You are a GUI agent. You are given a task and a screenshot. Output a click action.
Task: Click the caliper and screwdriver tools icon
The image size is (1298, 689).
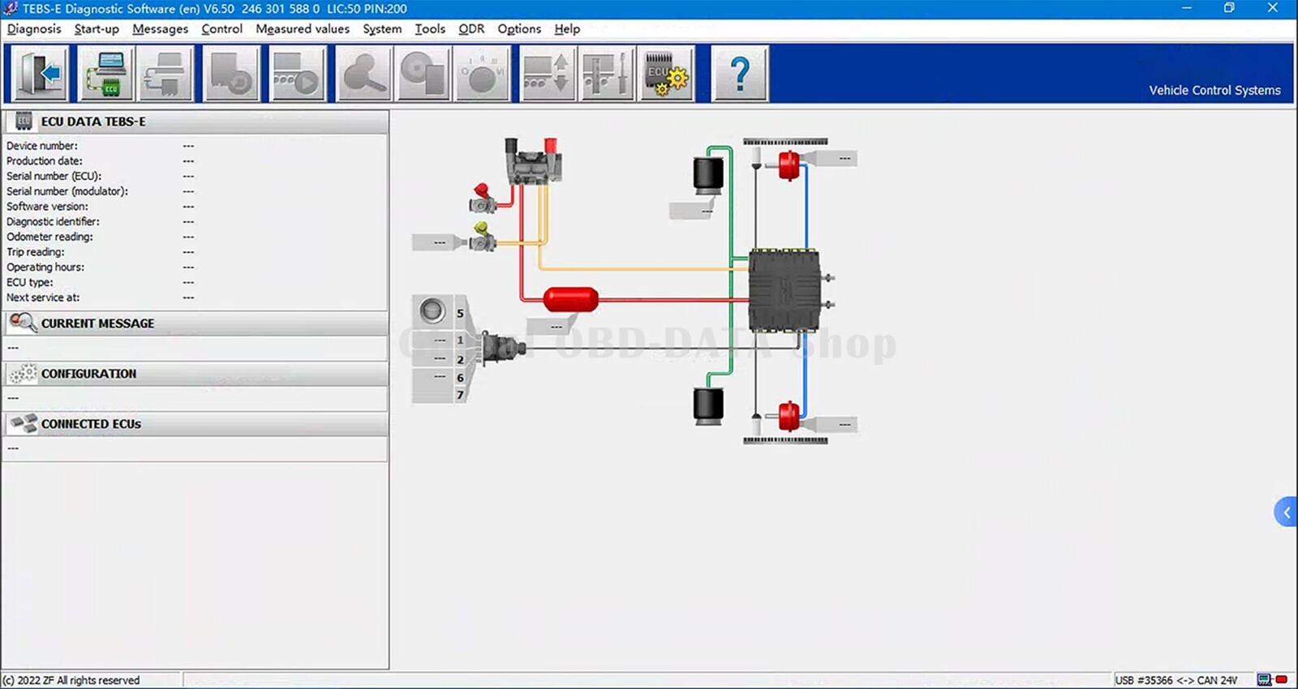[607, 74]
